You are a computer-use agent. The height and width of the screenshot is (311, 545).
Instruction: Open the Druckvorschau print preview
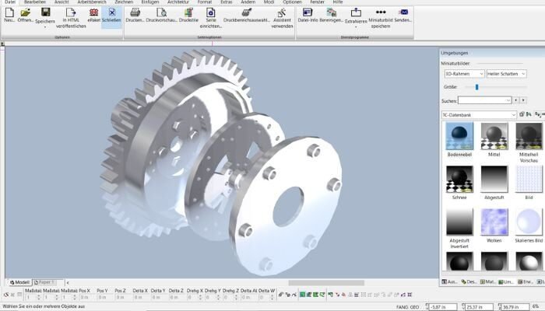(161, 13)
